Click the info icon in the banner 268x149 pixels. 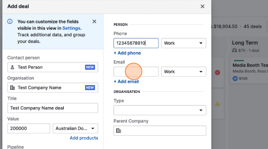click(x=10, y=22)
